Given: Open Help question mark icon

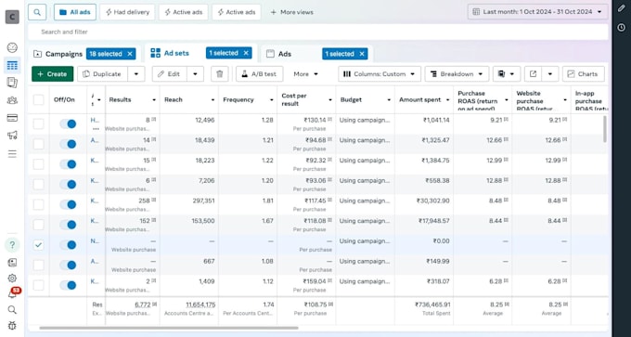Looking at the screenshot, I should [x=12, y=245].
